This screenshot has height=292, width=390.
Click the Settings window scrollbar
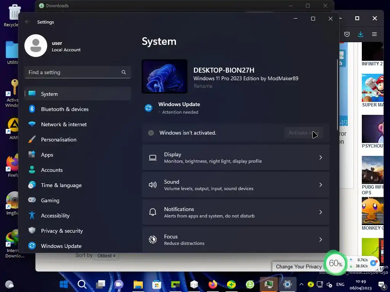click(x=337, y=94)
